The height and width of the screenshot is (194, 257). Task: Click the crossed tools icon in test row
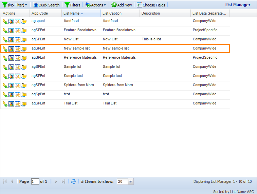click(18, 95)
